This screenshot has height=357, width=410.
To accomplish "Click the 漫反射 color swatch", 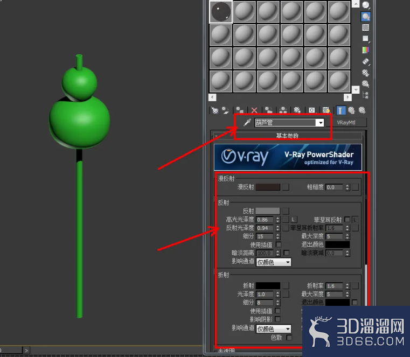I will tap(268, 187).
